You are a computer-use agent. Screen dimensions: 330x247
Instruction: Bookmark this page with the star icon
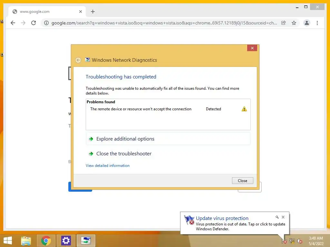[x=294, y=23]
